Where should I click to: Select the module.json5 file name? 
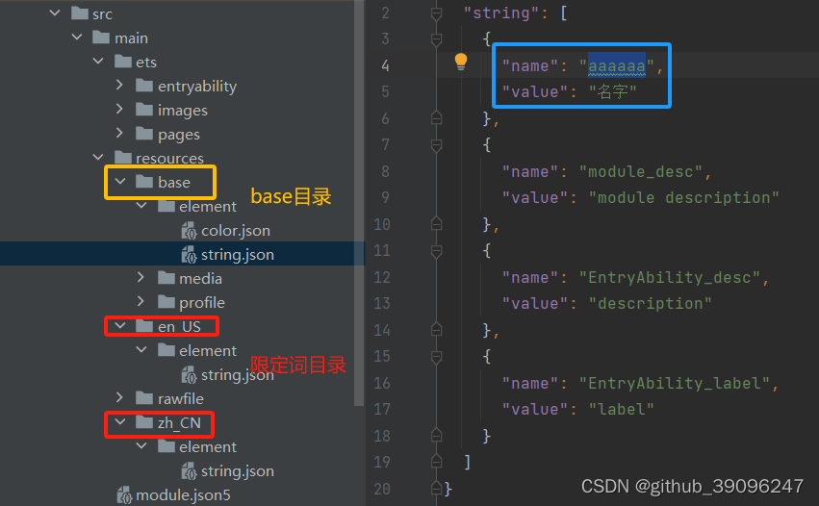183,495
